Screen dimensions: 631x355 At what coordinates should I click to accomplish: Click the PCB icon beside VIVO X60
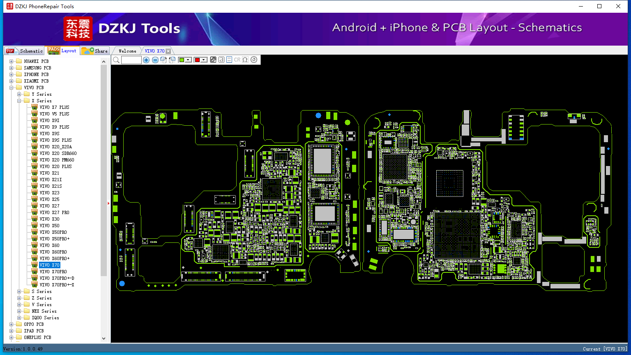[35, 245]
